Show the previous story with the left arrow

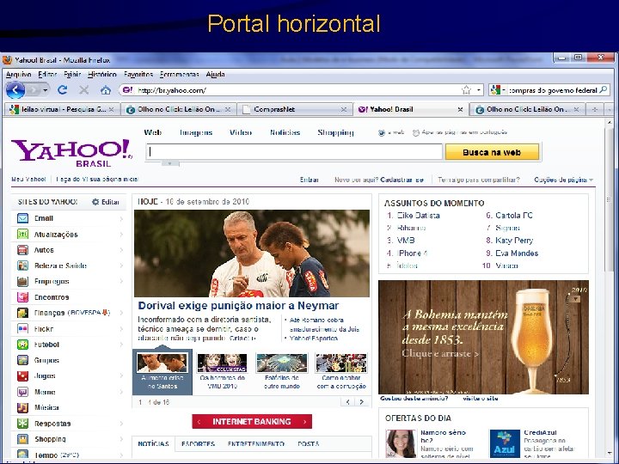(x=348, y=402)
